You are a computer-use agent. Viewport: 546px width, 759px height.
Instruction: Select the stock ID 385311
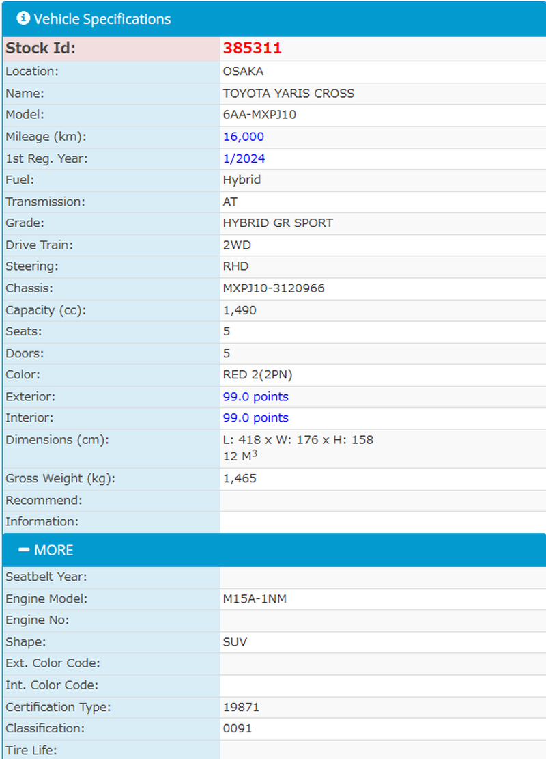click(x=252, y=48)
